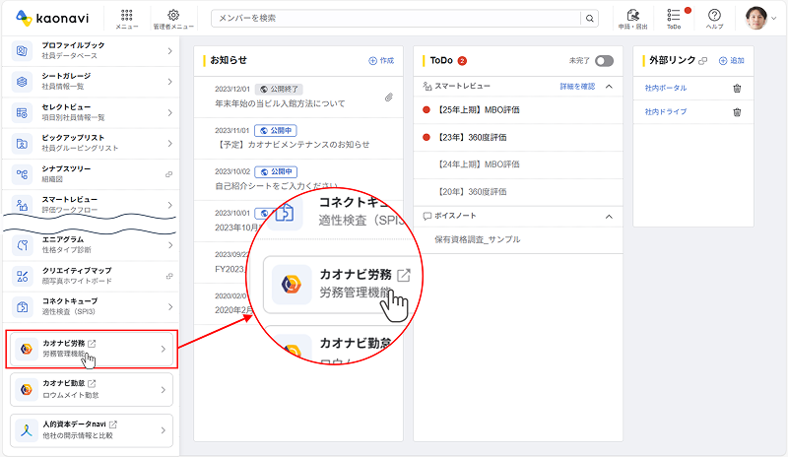
Task: Click the シナプスツリー icon
Action: [22, 174]
